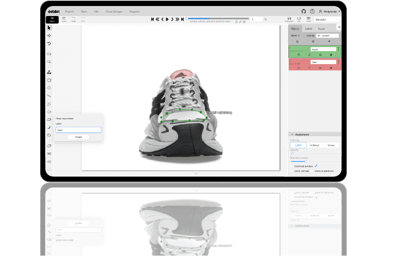Click the rotate image icon
The width and height of the screenshot is (393, 256).
click(x=49, y=44)
